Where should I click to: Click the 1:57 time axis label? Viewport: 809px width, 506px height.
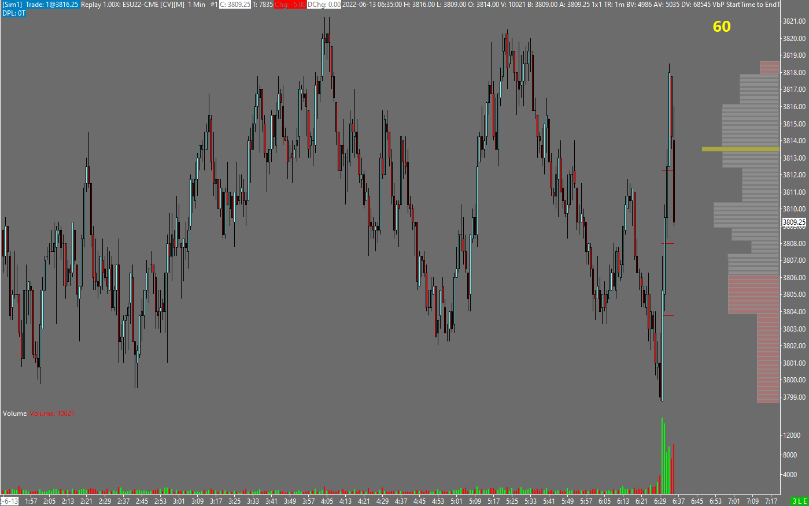pos(31,501)
